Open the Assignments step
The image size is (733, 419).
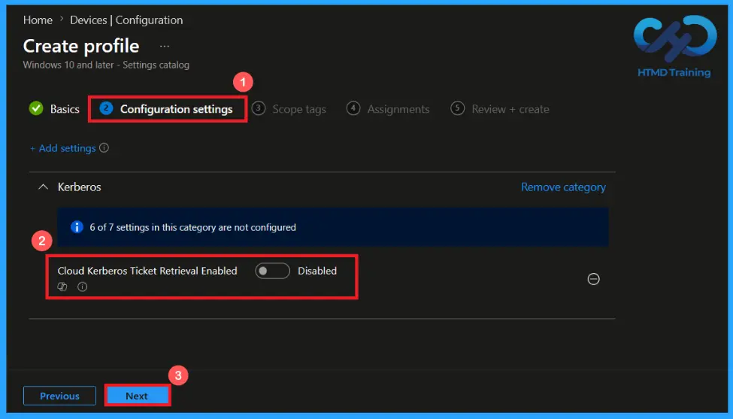(388, 109)
